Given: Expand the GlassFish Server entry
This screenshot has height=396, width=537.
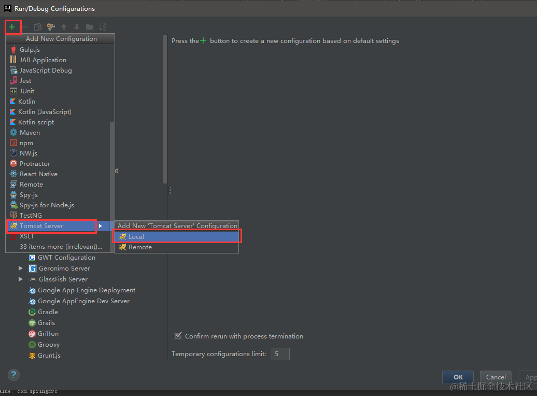Looking at the screenshot, I should [x=20, y=279].
